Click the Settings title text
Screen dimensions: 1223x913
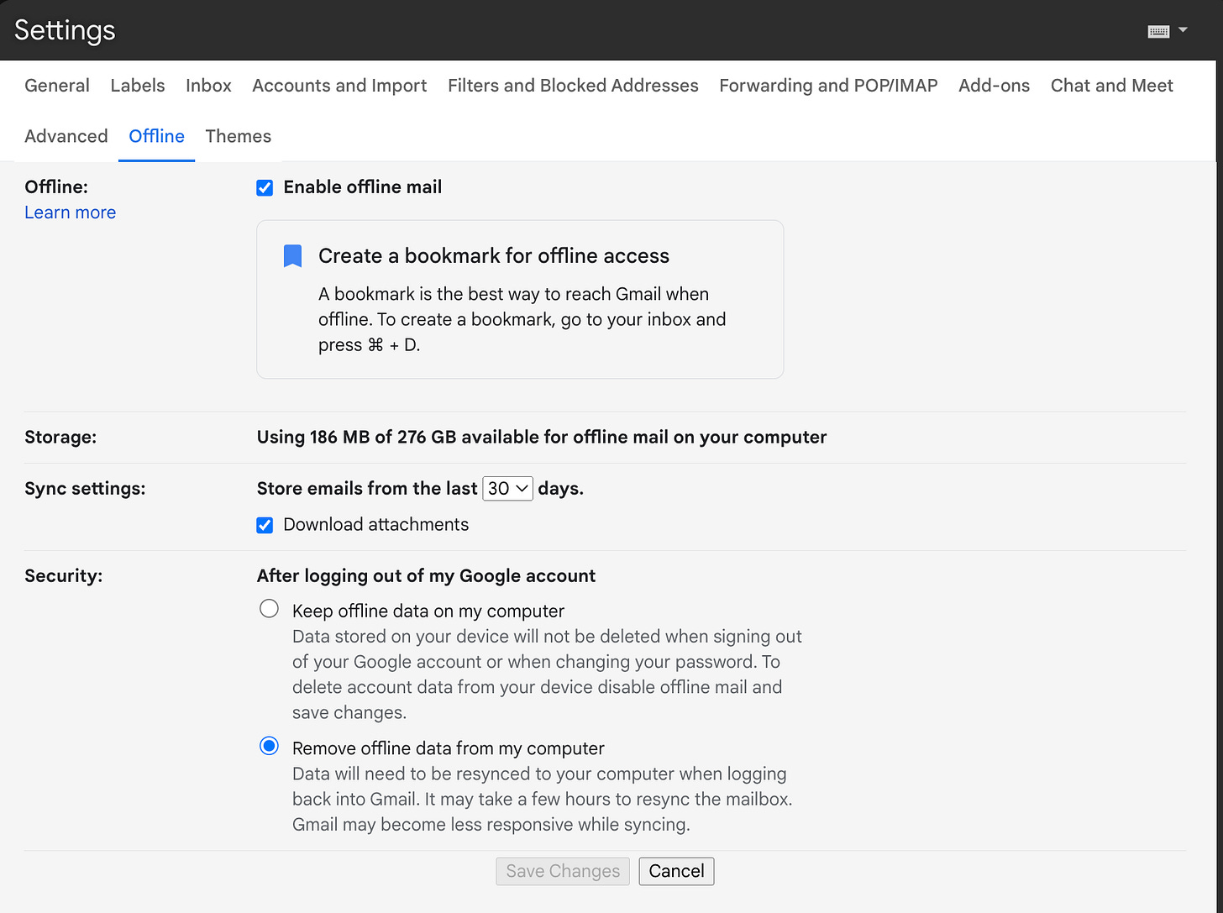tap(65, 30)
